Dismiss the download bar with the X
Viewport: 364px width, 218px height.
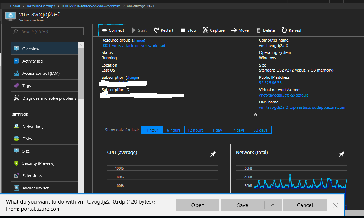[x=335, y=205]
